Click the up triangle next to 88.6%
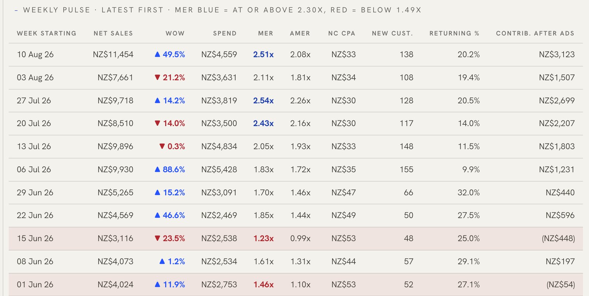The height and width of the screenshot is (296, 589). [x=157, y=170]
